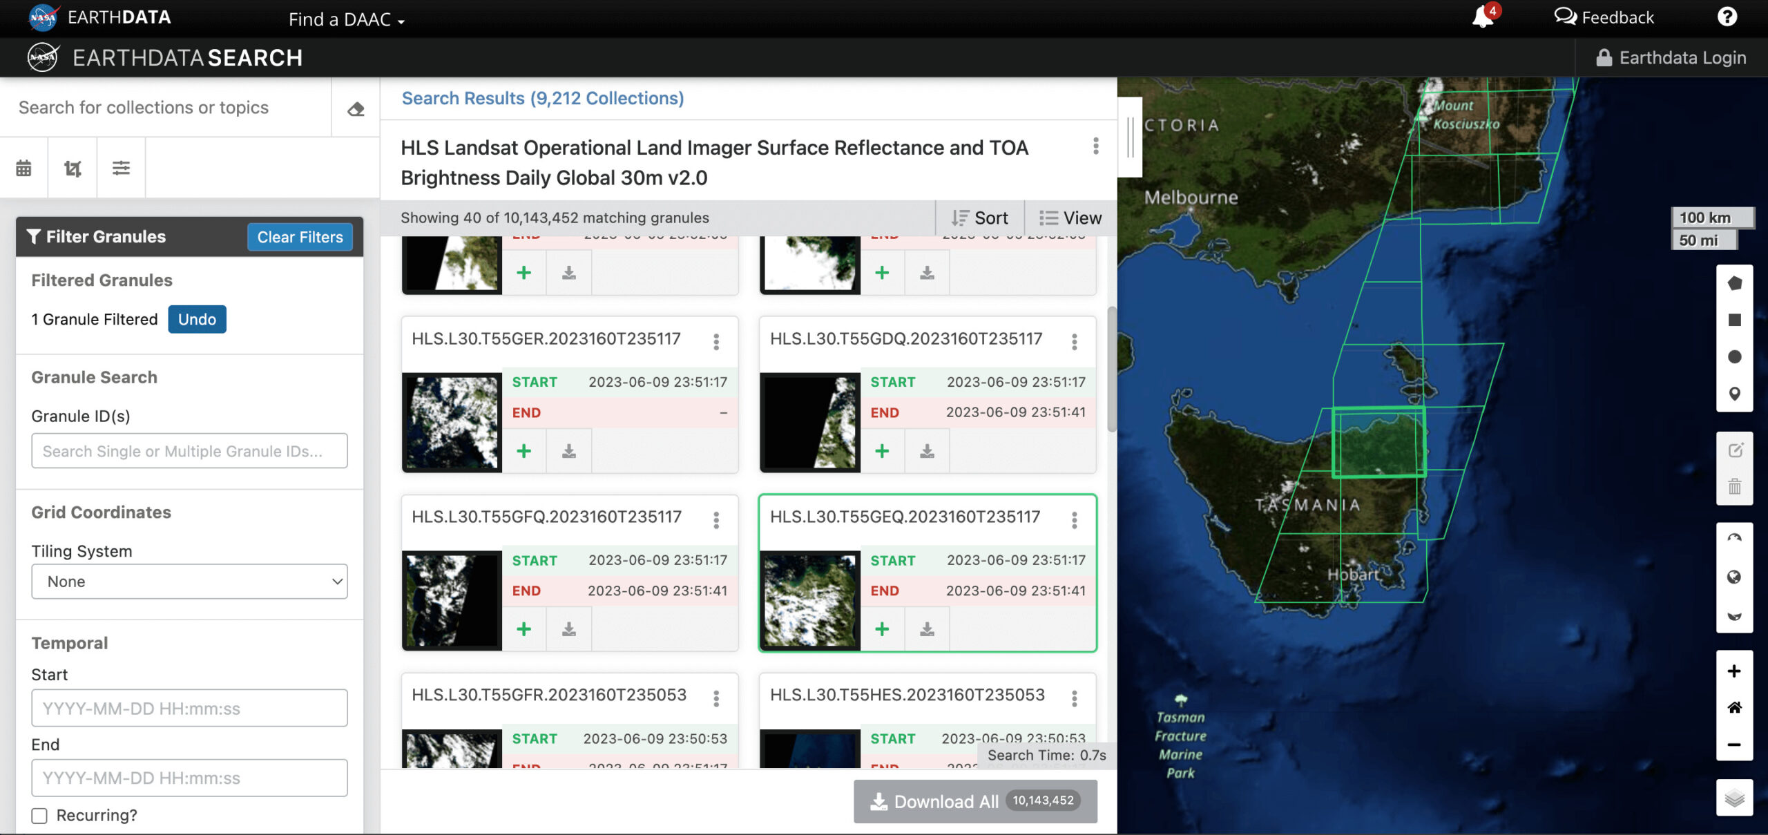Open the spatial crop filter icon
The width and height of the screenshot is (1768, 835).
73,168
